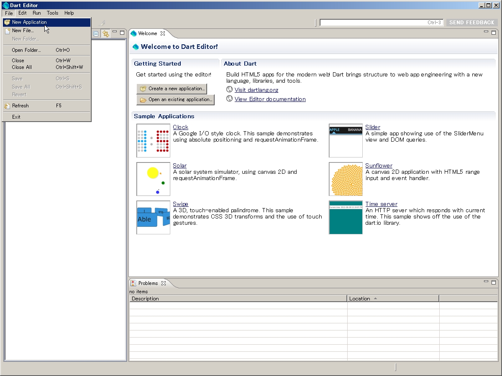This screenshot has width=502, height=376.
Task: Click the 'About Dart' section heading
Action: 240,64
